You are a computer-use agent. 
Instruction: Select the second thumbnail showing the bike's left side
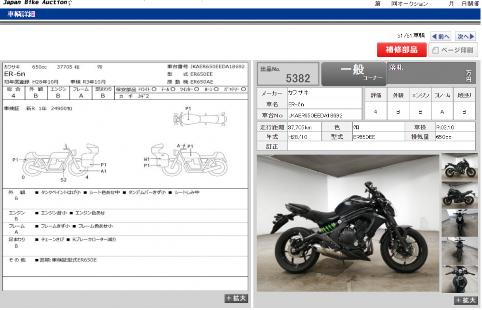click(x=459, y=195)
